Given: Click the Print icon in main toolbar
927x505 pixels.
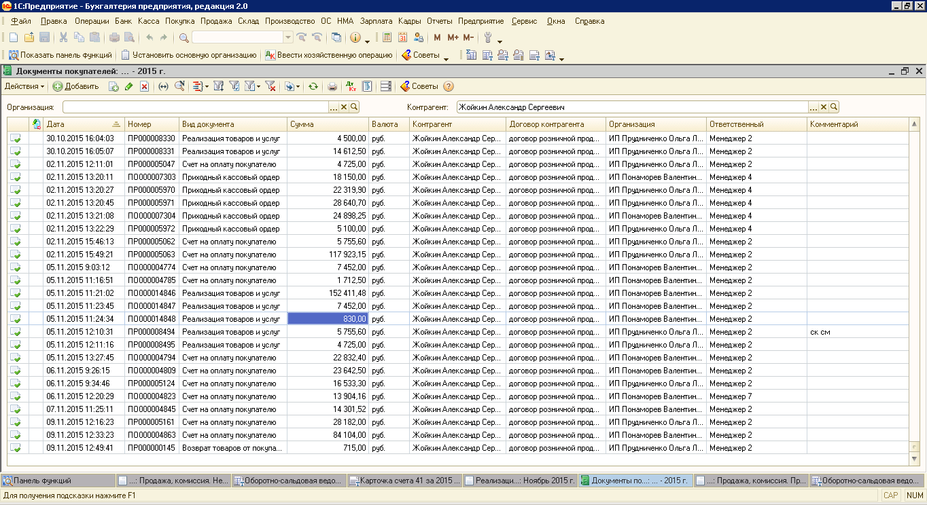Looking at the screenshot, I should click(x=114, y=37).
